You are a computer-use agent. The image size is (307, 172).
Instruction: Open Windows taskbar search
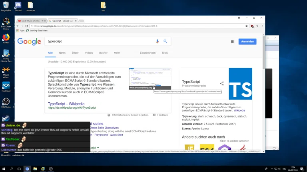[11, 169]
